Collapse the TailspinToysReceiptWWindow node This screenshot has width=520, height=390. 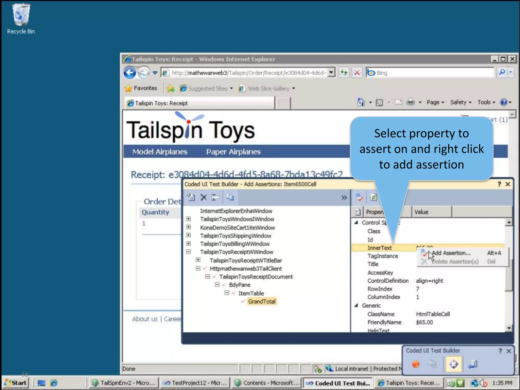tap(188, 252)
